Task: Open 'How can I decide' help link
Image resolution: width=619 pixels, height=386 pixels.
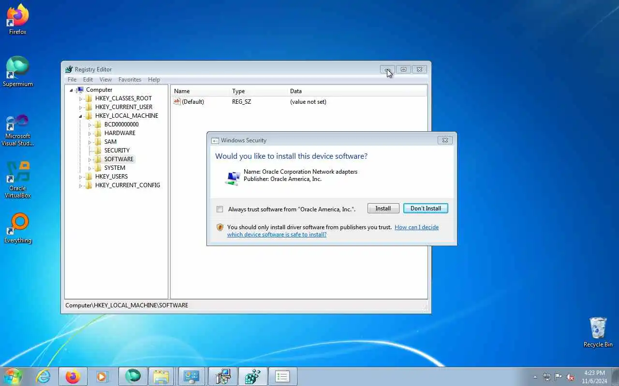Action: point(333,231)
